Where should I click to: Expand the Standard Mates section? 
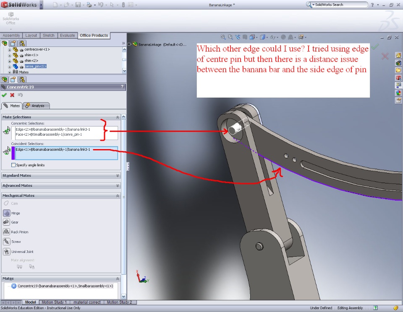[x=118, y=175]
